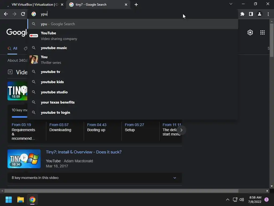Open the Extensions puzzle icon
The height and width of the screenshot is (206, 274).
pyautogui.click(x=242, y=14)
